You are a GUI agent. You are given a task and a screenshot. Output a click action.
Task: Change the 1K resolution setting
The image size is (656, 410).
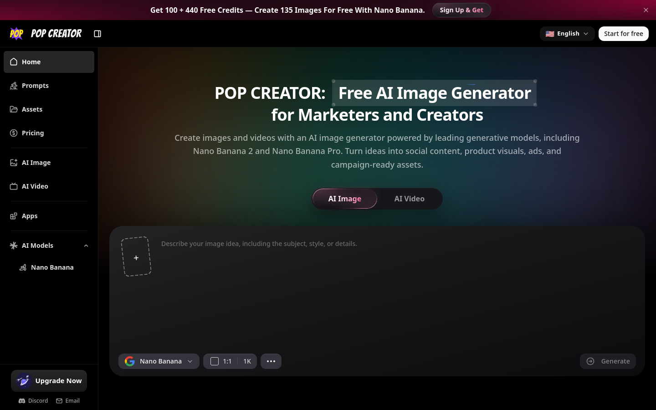coord(247,361)
